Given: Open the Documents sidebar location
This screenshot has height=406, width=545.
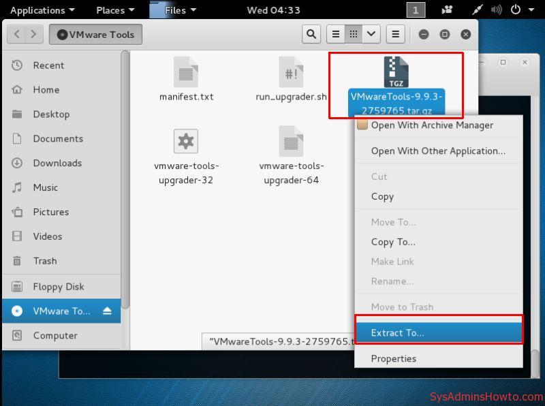Looking at the screenshot, I should [x=61, y=138].
